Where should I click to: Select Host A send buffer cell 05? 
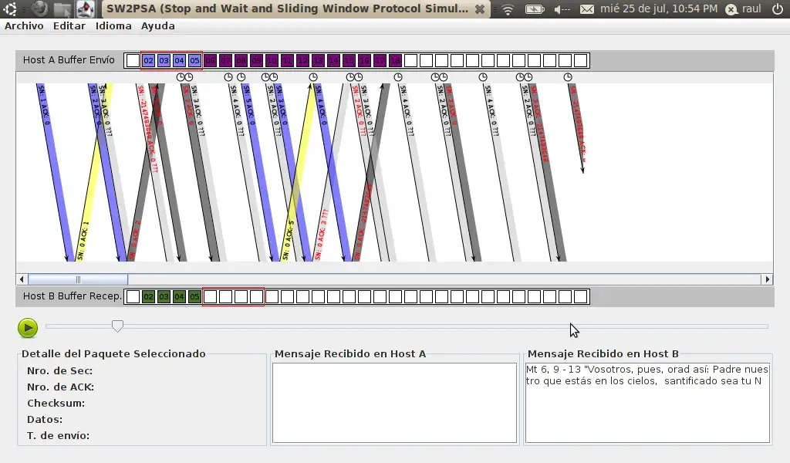(x=194, y=60)
